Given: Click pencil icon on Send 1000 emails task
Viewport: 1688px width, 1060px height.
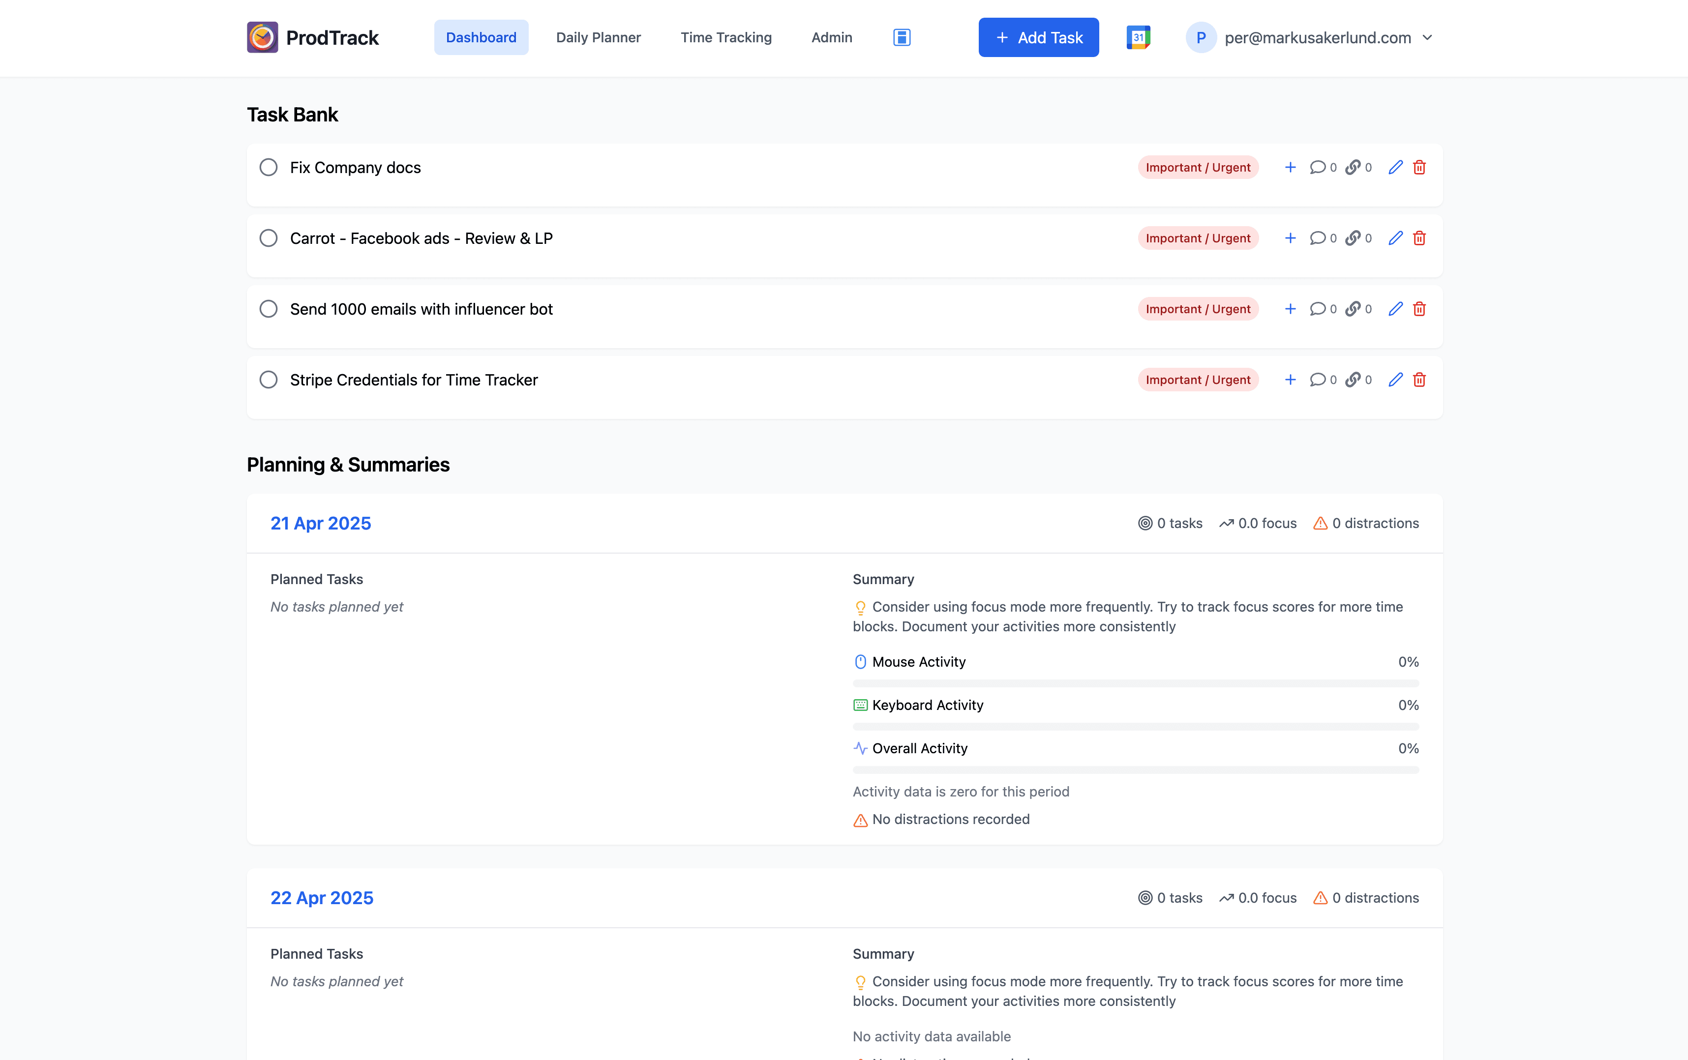Looking at the screenshot, I should click(1395, 309).
